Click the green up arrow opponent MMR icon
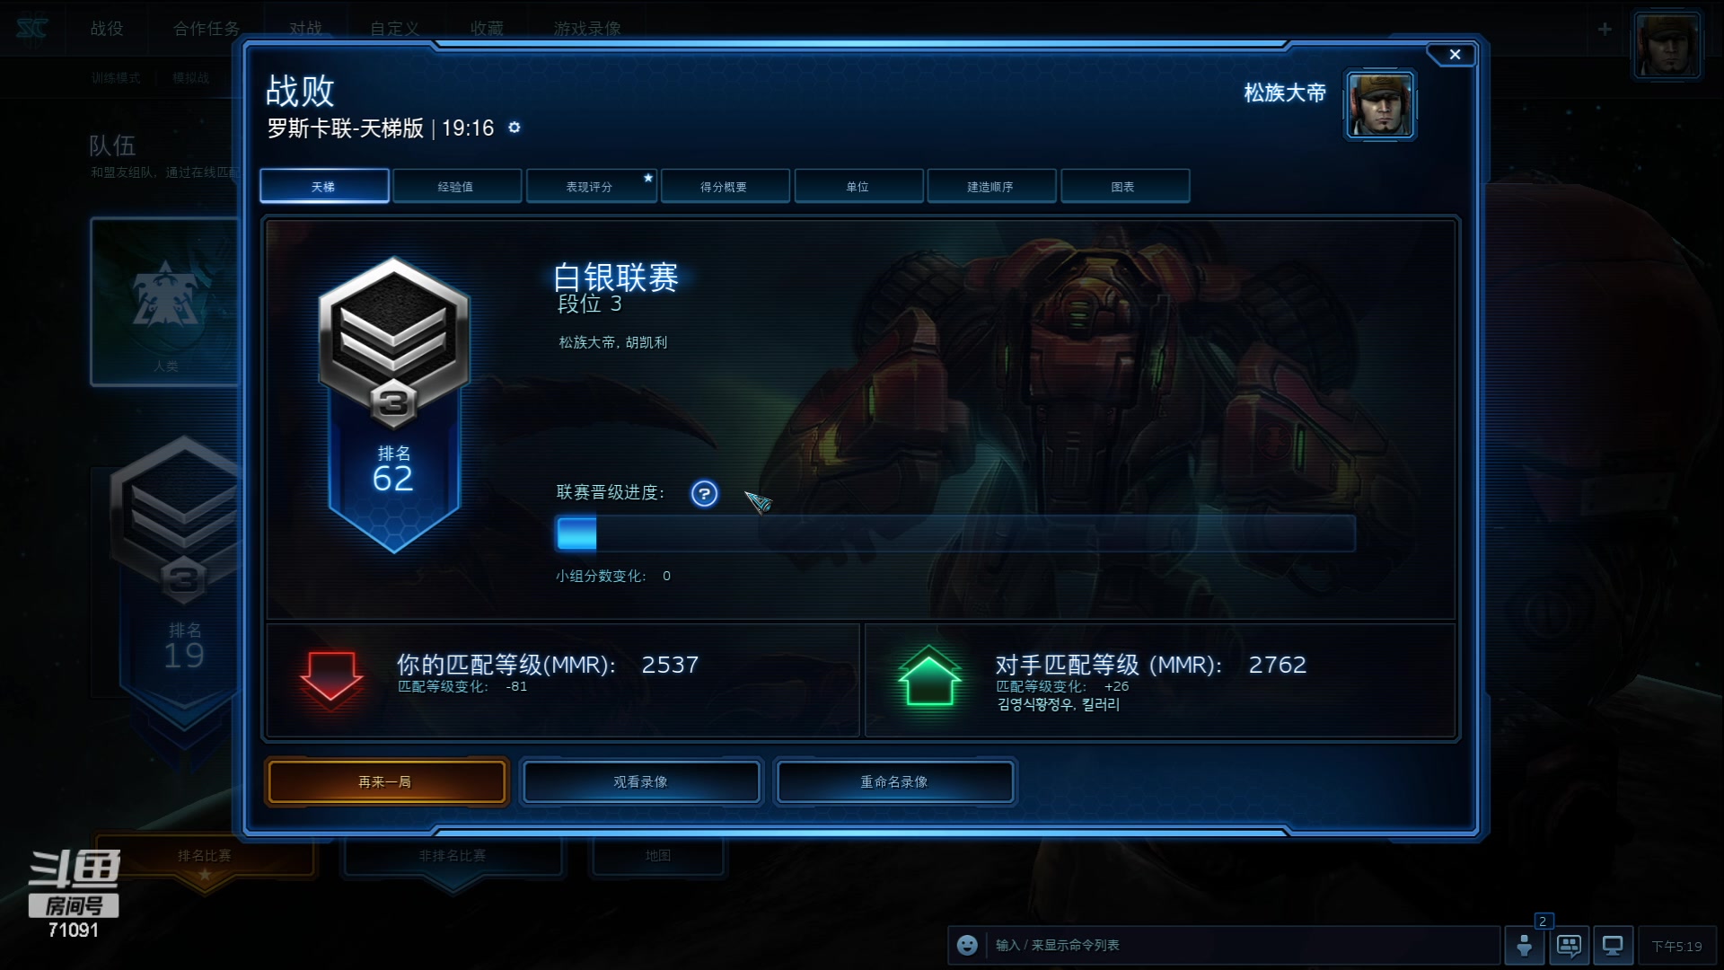1724x970 pixels. [929, 675]
